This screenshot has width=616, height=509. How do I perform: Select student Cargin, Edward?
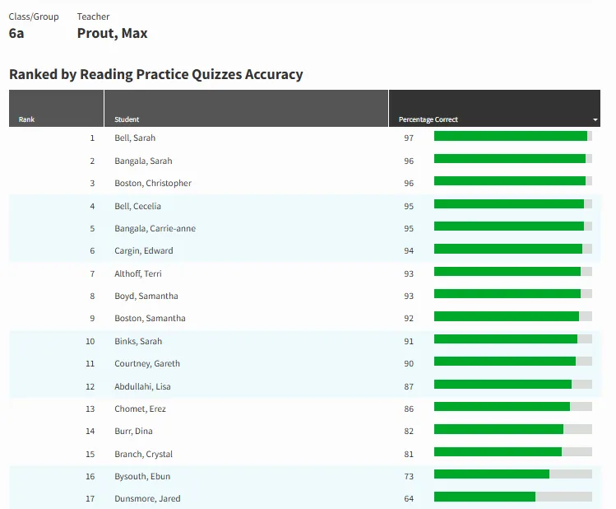(x=144, y=251)
